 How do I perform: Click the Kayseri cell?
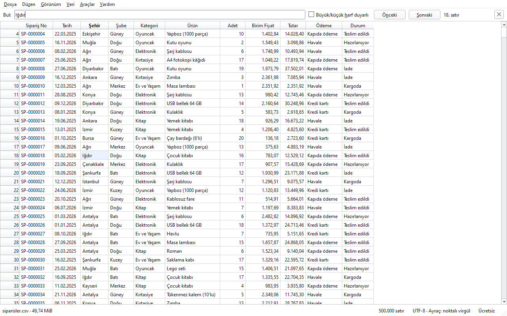(95, 286)
